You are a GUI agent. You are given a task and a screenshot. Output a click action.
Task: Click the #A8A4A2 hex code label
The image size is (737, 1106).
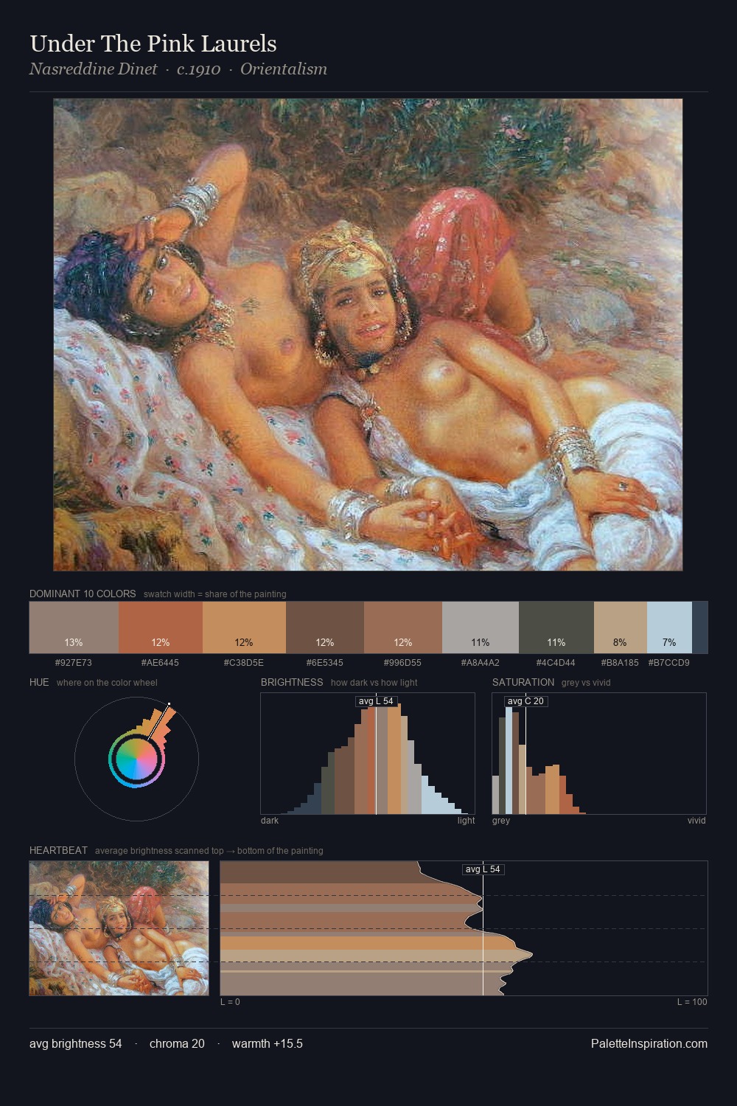pyautogui.click(x=481, y=662)
